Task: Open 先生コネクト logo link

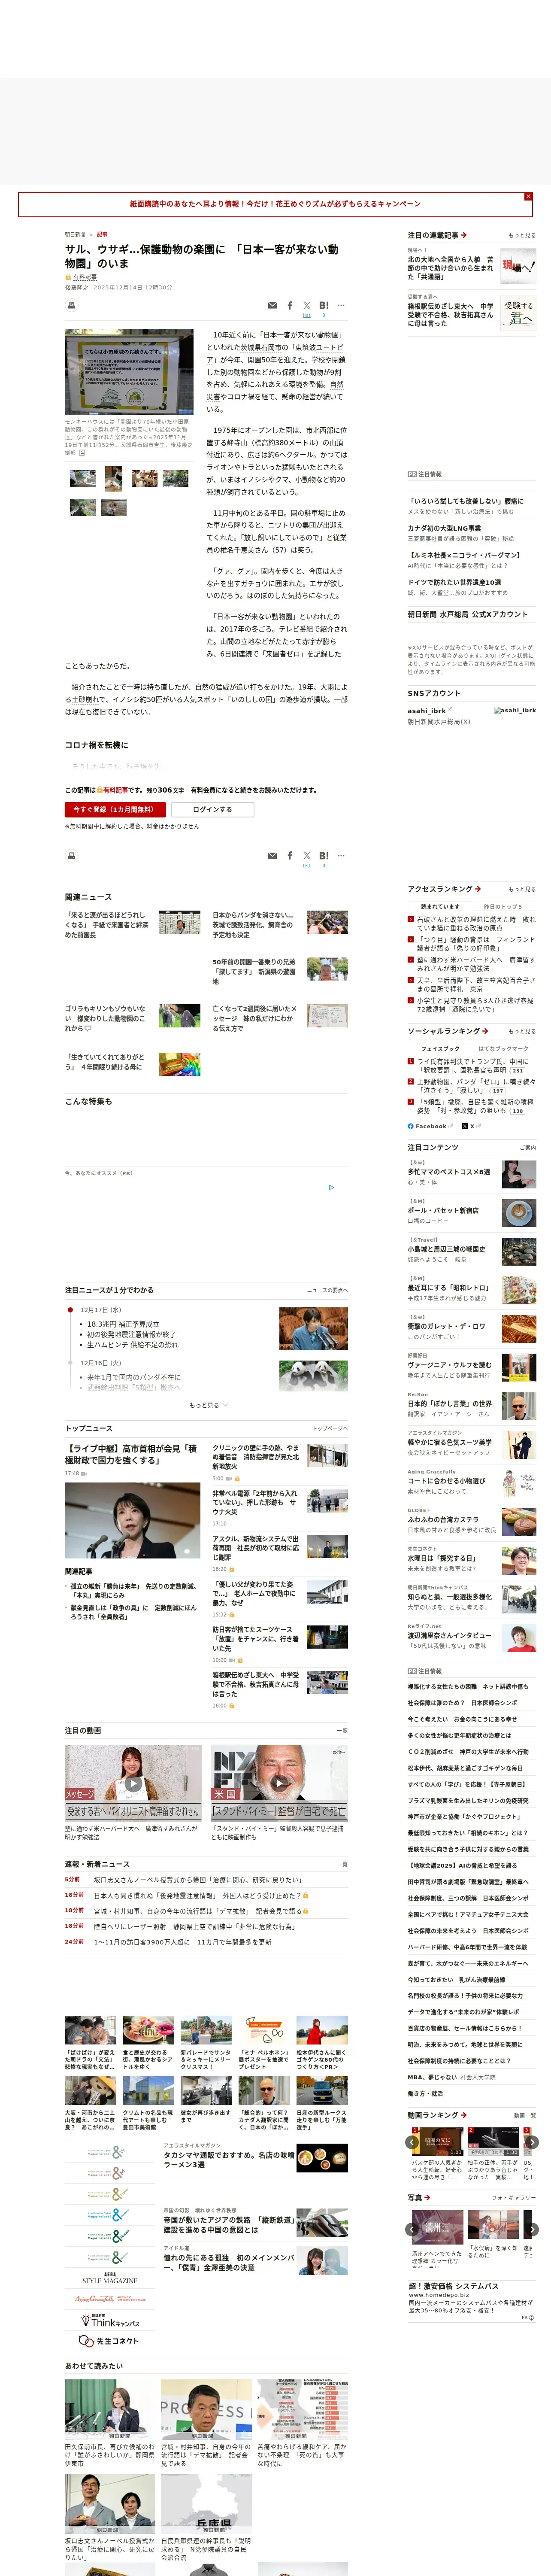Action: 109,2341
